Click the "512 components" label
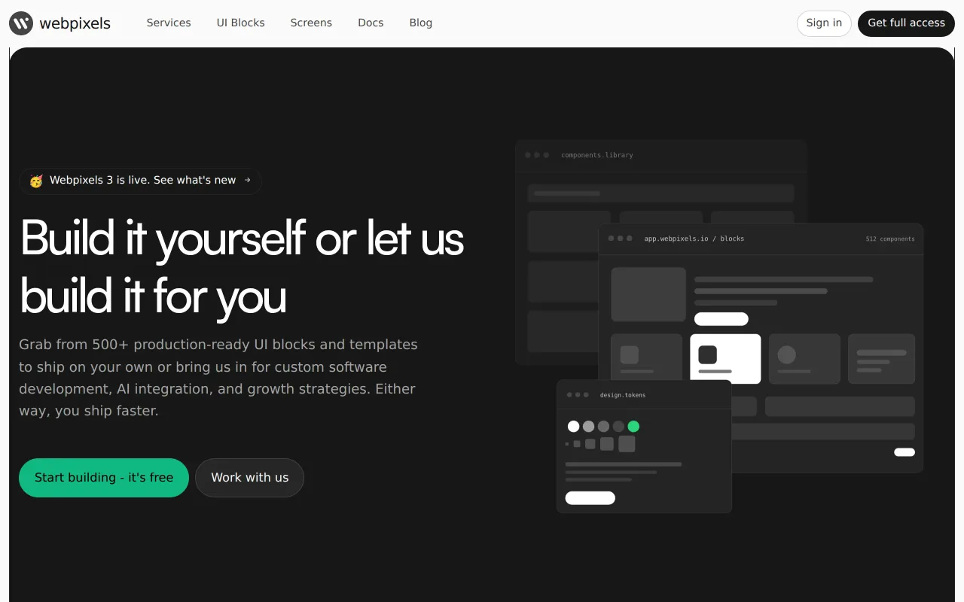 (x=890, y=239)
